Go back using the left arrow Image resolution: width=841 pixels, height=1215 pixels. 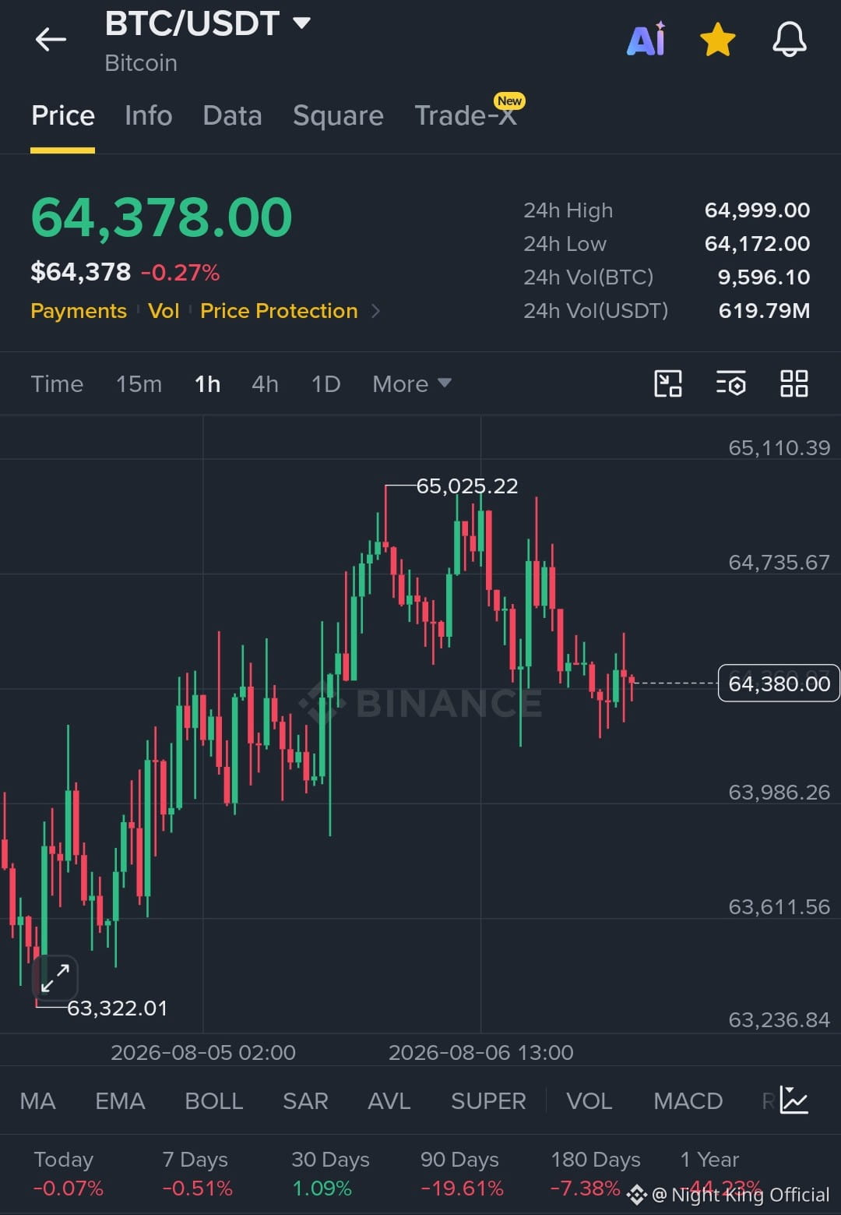pos(51,39)
